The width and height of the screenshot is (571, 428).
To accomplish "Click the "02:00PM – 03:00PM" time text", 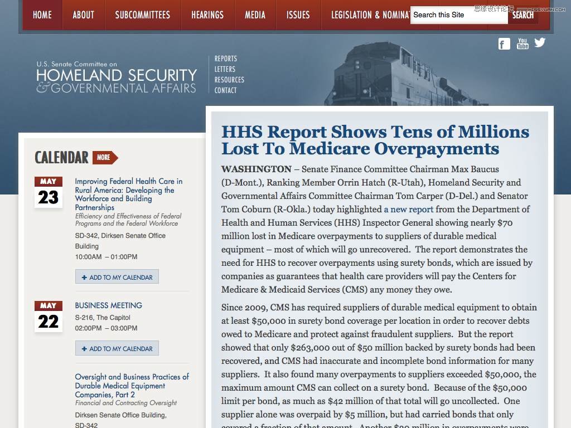I will [107, 328].
